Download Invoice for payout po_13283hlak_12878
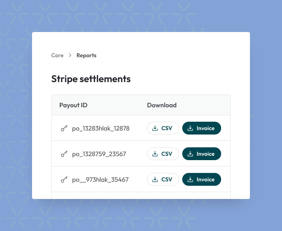Viewport: 282px width, 231px height. point(201,129)
